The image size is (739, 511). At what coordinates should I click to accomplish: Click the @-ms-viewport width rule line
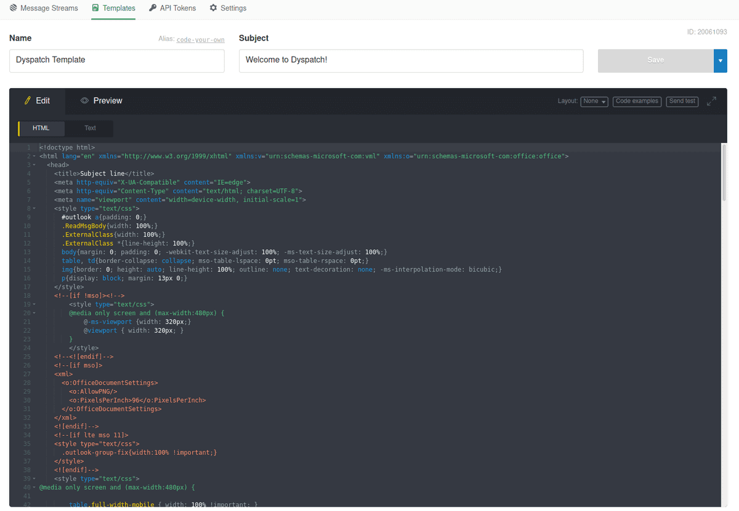(x=137, y=321)
